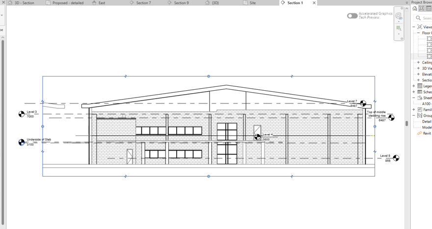
Task: Click the Underside of Slab level name
Action: point(39,140)
